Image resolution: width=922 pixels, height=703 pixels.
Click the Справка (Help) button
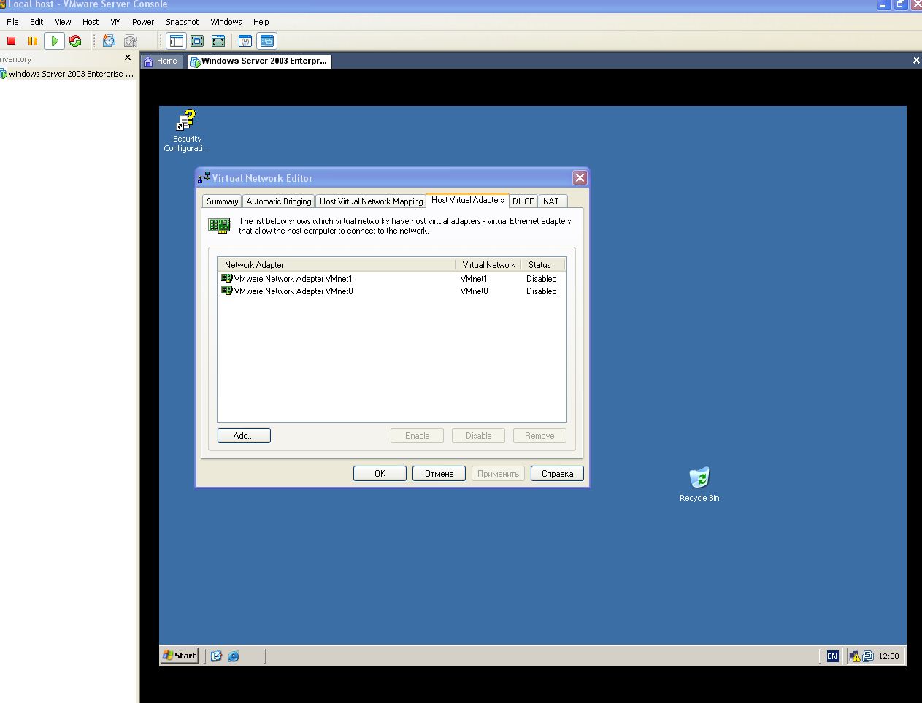pyautogui.click(x=557, y=474)
